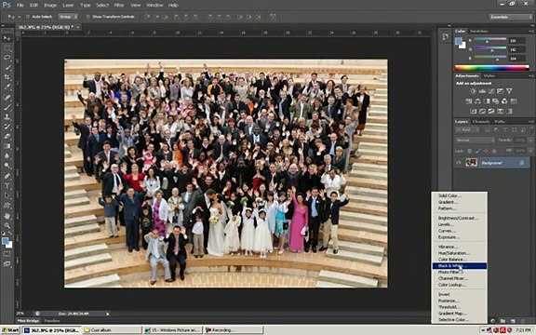Enable the Auto-Select checkbox
The height and width of the screenshot is (335, 536).
coord(28,17)
